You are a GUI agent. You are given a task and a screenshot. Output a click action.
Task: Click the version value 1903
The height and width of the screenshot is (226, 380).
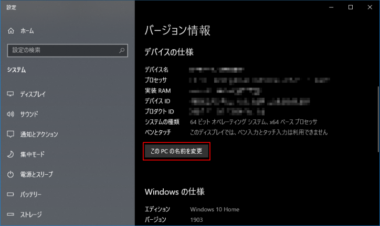pos(197,220)
